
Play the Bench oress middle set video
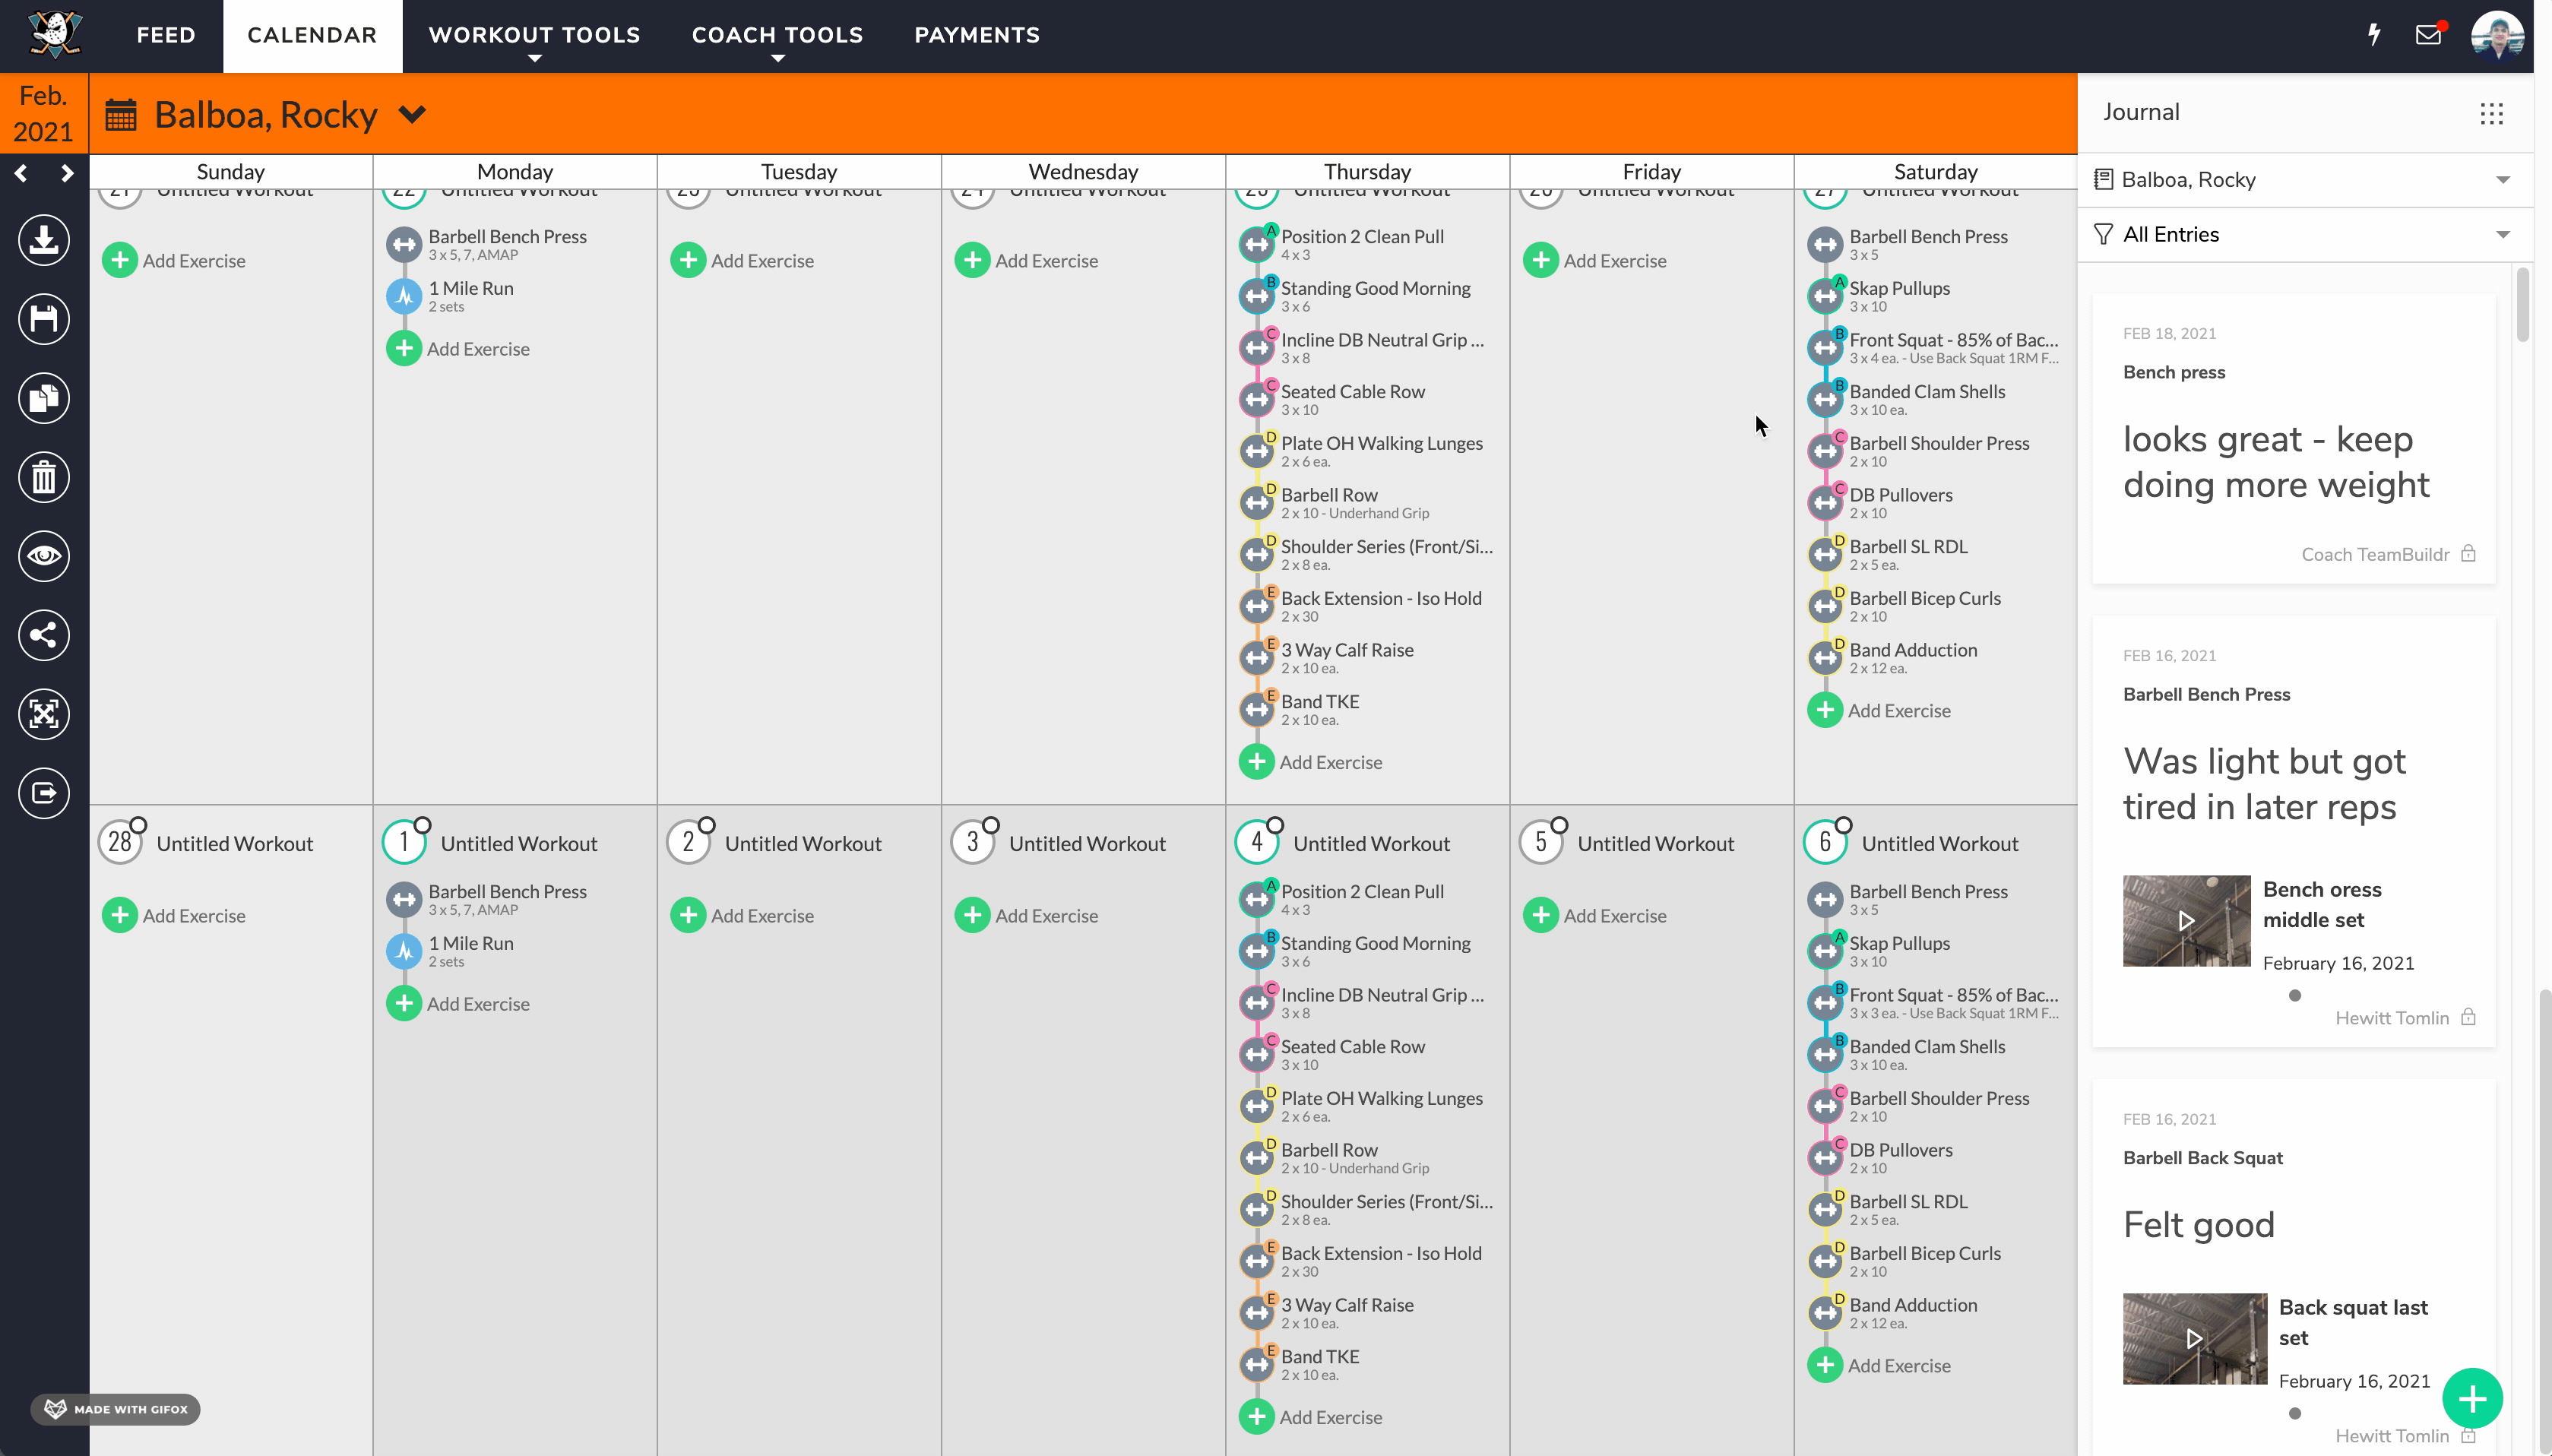coord(2186,920)
